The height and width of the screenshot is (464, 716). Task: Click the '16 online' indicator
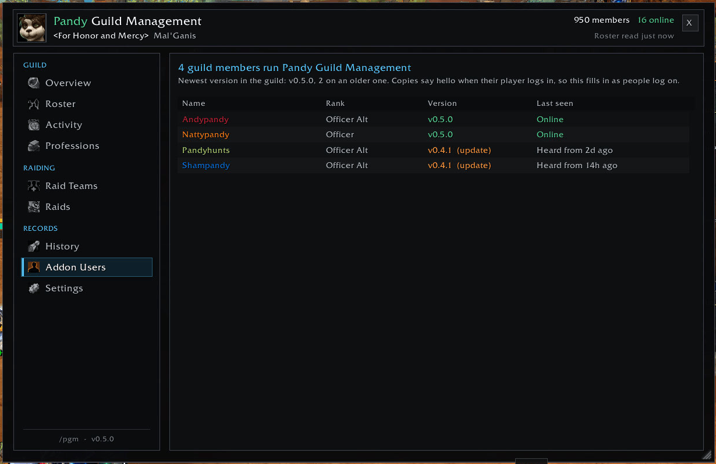click(x=656, y=20)
